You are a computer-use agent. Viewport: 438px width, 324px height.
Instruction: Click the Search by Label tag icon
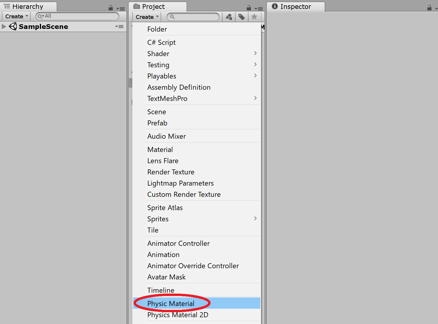click(241, 17)
